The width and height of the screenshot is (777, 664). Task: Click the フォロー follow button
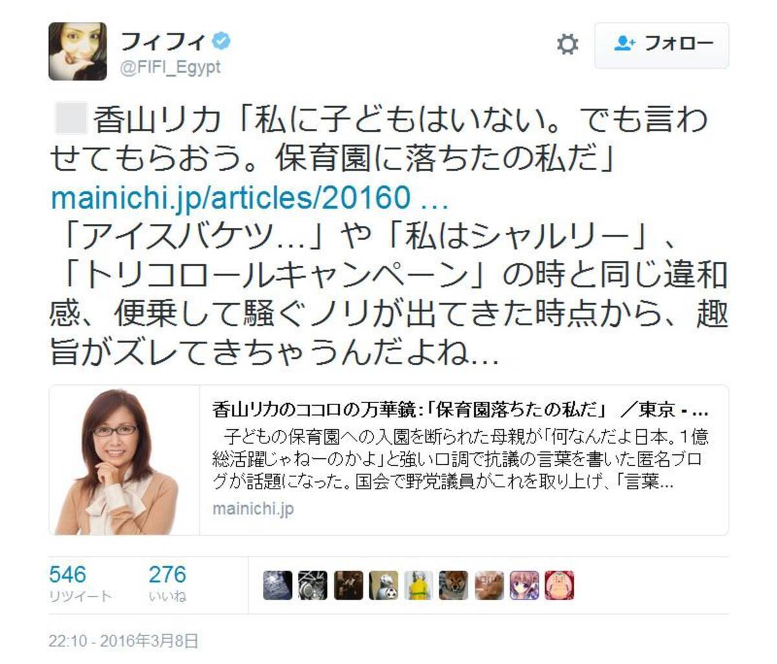pos(662,45)
